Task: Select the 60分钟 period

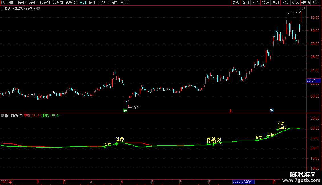Action: pyautogui.click(x=71, y=3)
